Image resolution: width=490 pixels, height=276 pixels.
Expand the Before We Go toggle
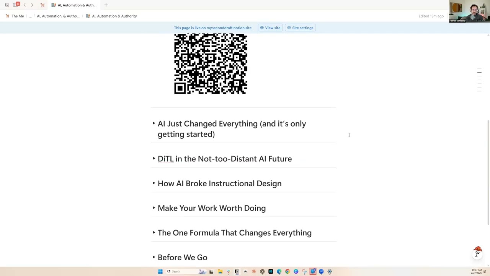154,257
